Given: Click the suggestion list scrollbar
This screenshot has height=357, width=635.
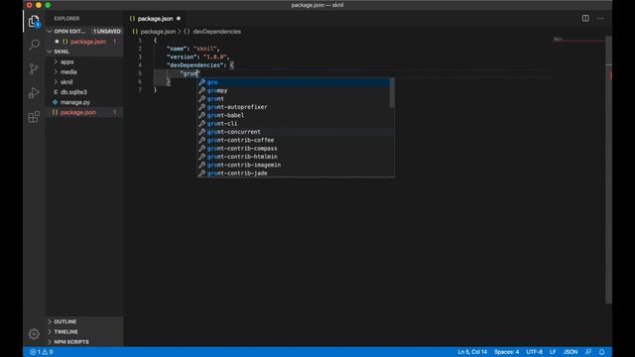Looking at the screenshot, I should [392, 93].
